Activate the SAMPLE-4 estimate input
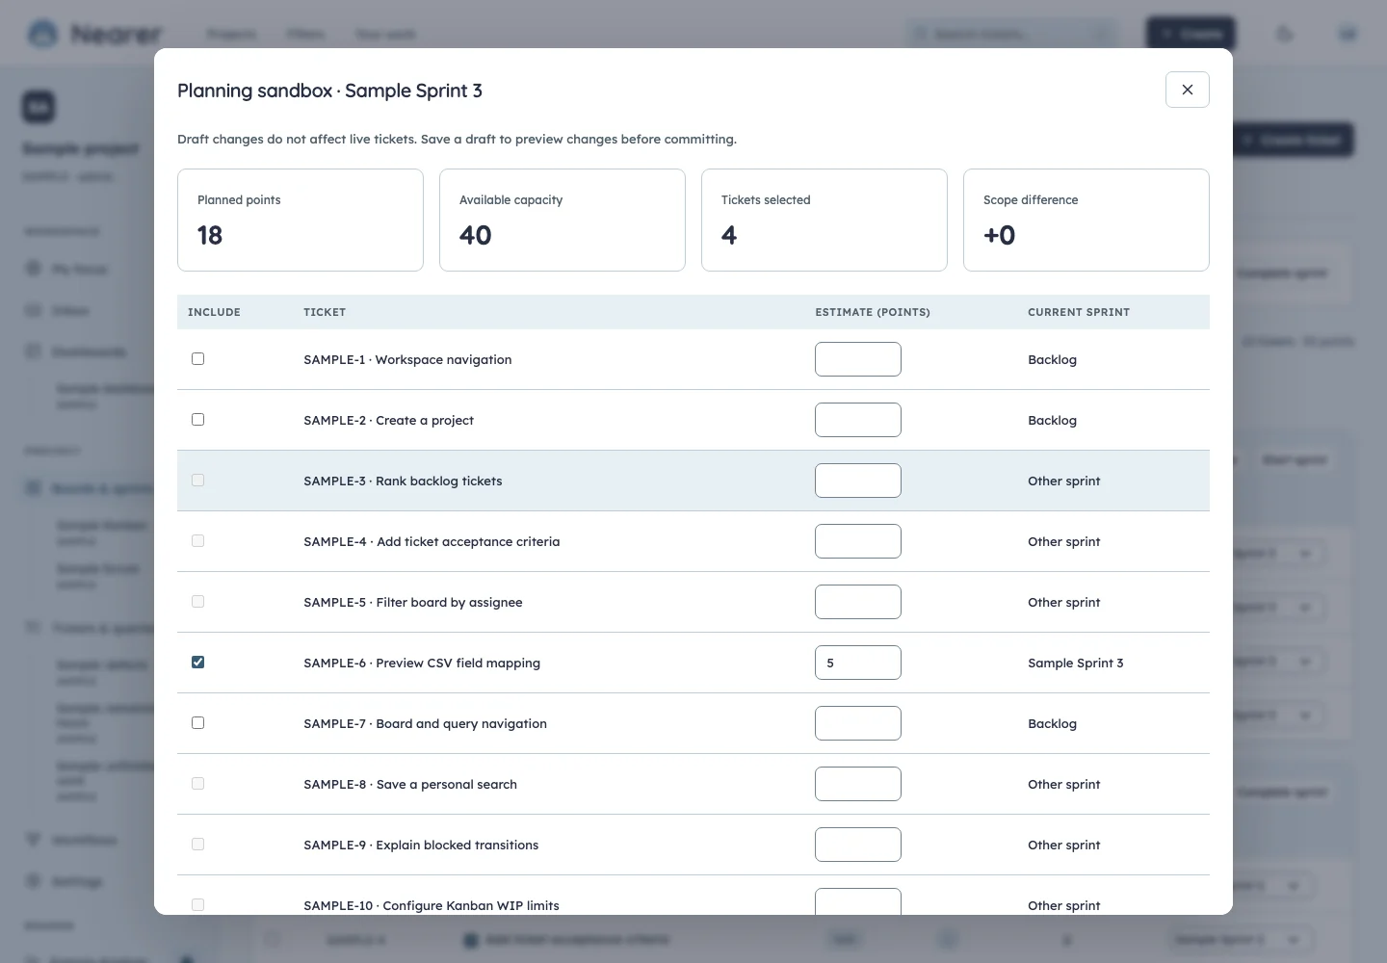 (x=858, y=541)
